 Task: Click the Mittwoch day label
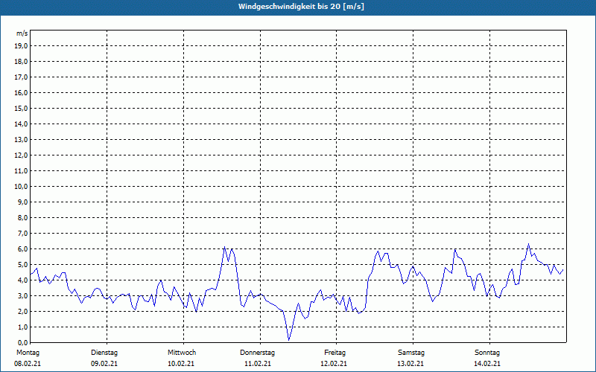pyautogui.click(x=182, y=353)
